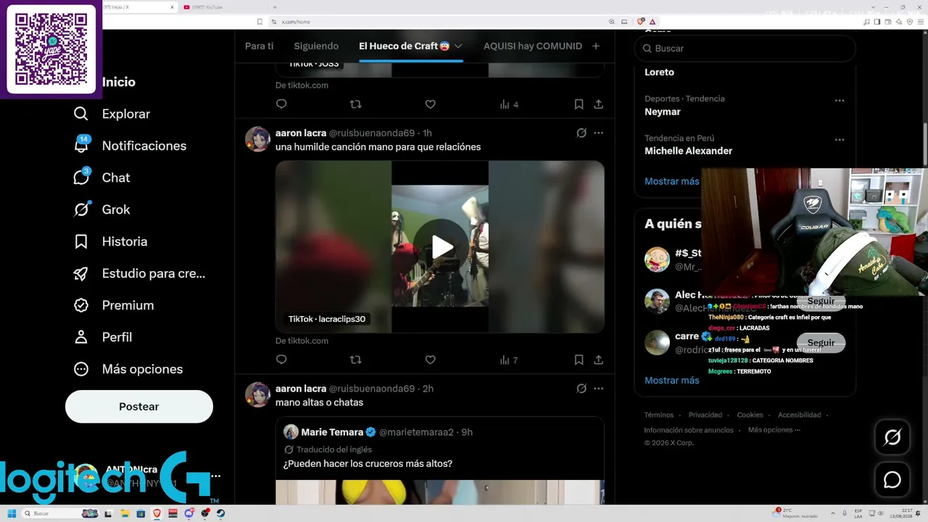Expand El Hueco de Craft tab chevron
Viewport: 928px width, 522px height.
click(x=458, y=46)
